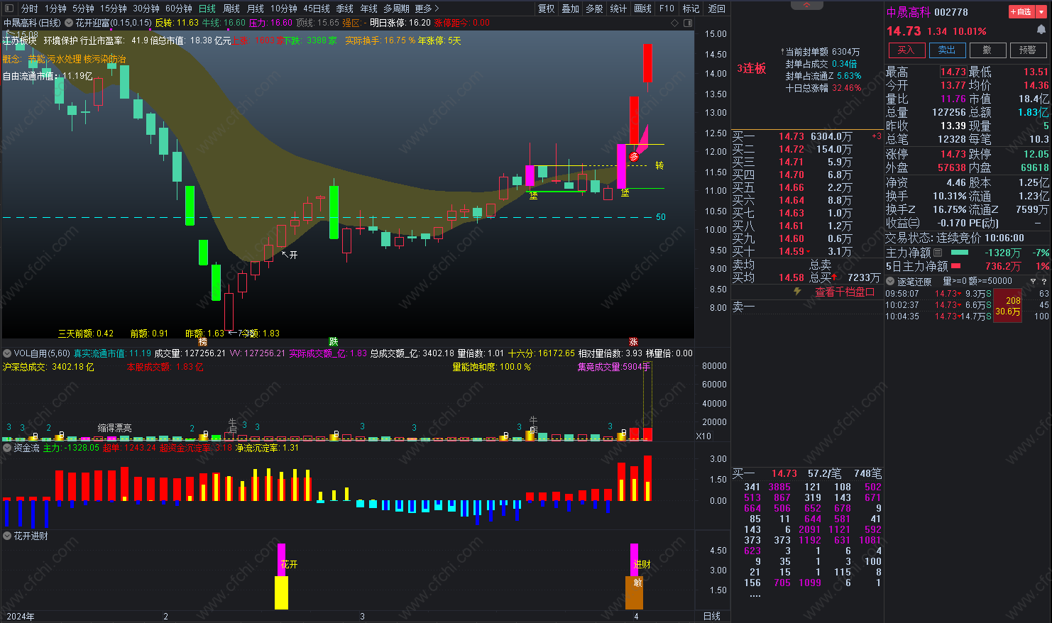Click the split-window icon at chart header right
This screenshot has width=1052, height=623.
(x=688, y=23)
